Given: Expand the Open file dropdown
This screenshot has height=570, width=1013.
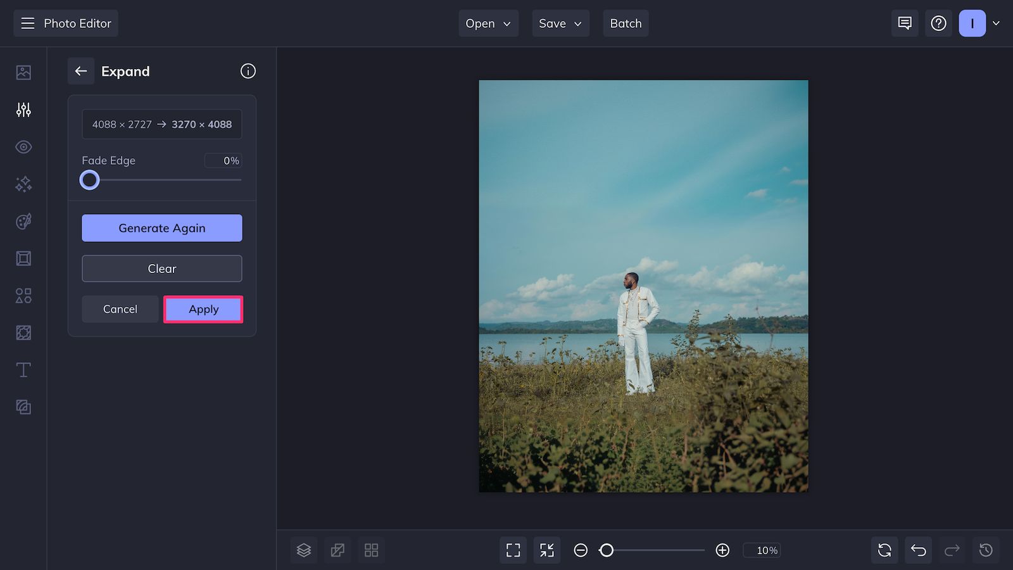Looking at the screenshot, I should [x=488, y=23].
